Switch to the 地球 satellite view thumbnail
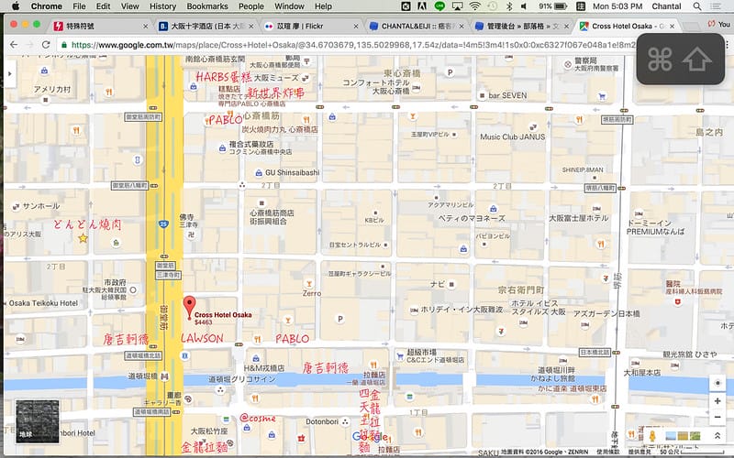The image size is (734, 458). pos(38,421)
